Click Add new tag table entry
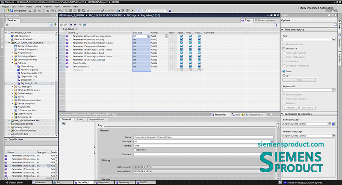 point(29,70)
